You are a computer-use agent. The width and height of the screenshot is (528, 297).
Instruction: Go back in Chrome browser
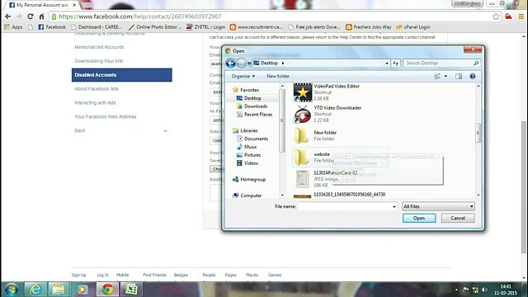pyautogui.click(x=8, y=16)
